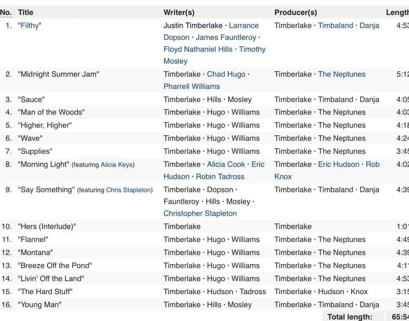Click the Chad Hugo writer link
The width and height of the screenshot is (409, 321).
(x=226, y=74)
